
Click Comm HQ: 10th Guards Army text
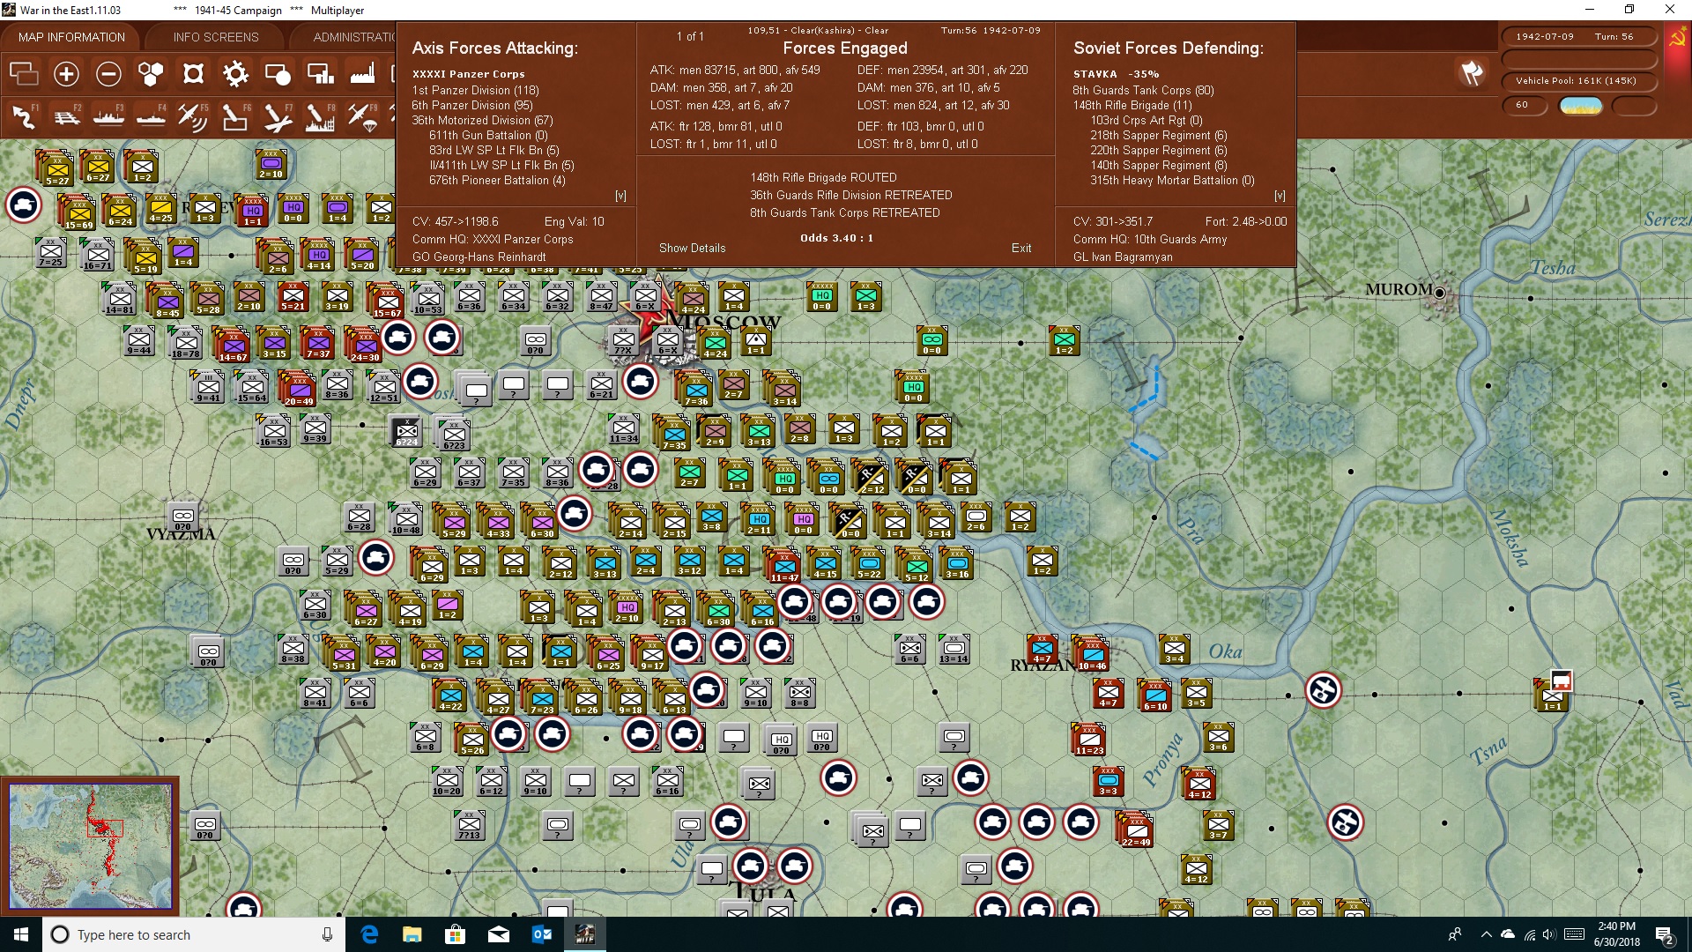pyautogui.click(x=1150, y=240)
